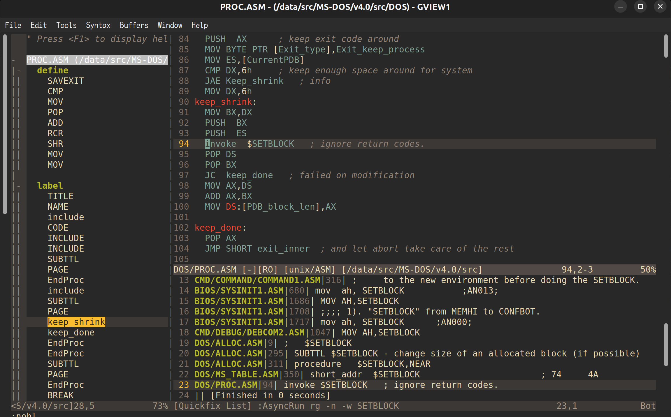Click the quickfix pane scrollbar at lower right
The height and width of the screenshot is (417, 671).
(x=666, y=345)
